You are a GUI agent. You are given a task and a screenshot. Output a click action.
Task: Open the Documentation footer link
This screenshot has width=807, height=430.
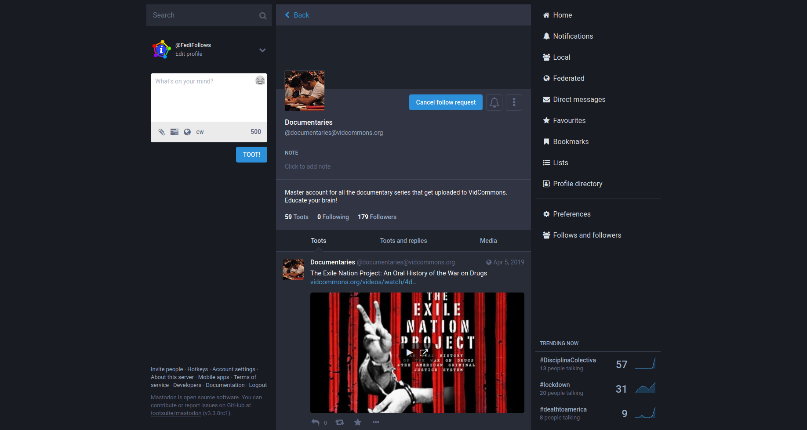[x=225, y=385]
